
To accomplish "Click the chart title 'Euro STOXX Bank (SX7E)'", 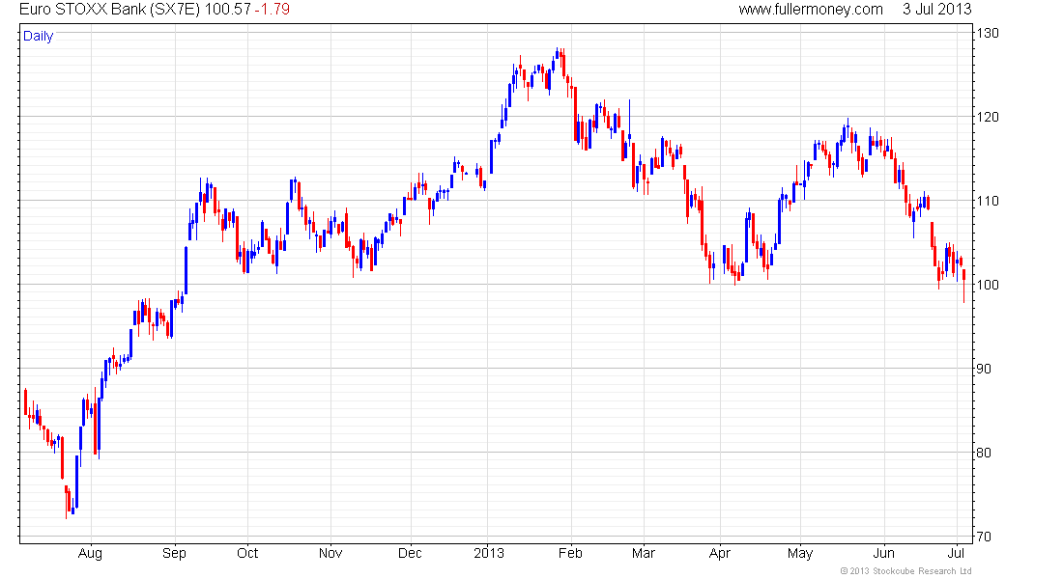I will click(x=110, y=10).
